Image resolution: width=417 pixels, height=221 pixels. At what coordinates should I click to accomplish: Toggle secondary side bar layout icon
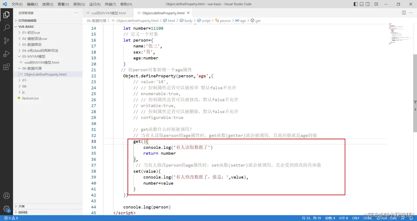tap(368, 4)
